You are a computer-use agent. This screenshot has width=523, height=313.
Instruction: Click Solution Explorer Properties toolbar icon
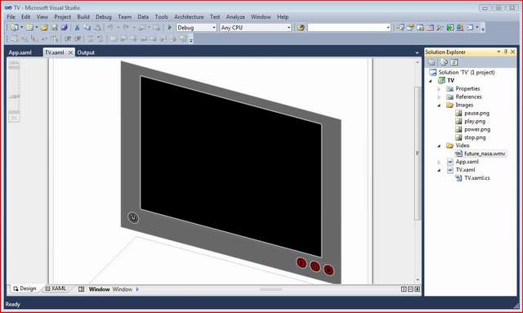coord(431,62)
